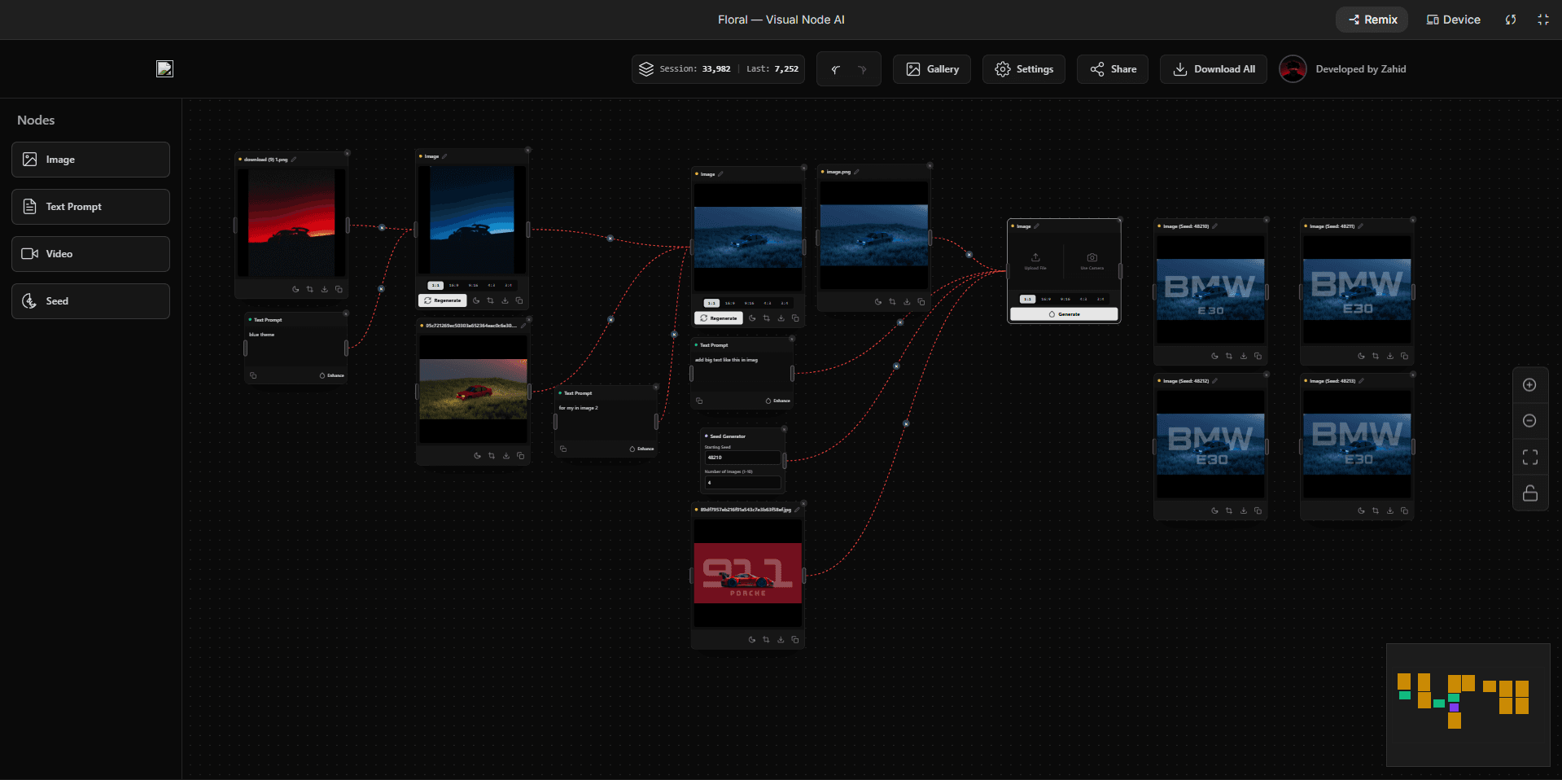This screenshot has height=780, width=1562.
Task: Click the duplicate icon on Image (Seed: 48210) node
Action: click(1258, 356)
